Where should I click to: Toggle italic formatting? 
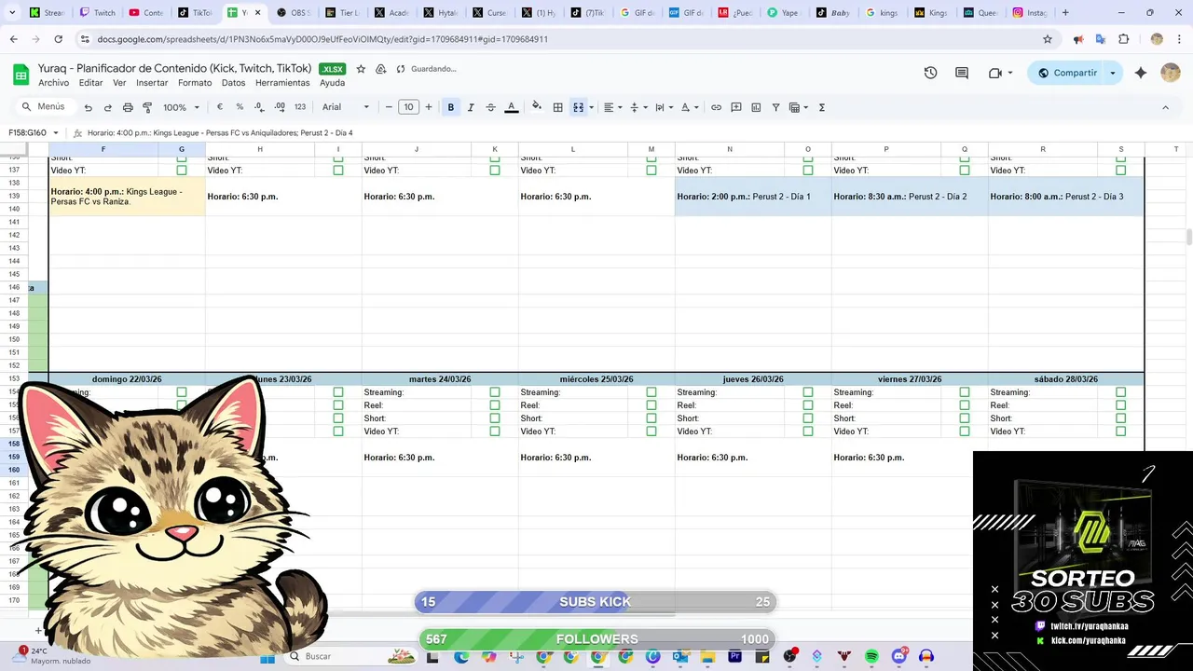471,107
